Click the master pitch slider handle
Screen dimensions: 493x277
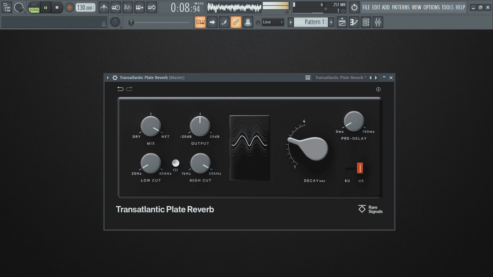(x=131, y=22)
